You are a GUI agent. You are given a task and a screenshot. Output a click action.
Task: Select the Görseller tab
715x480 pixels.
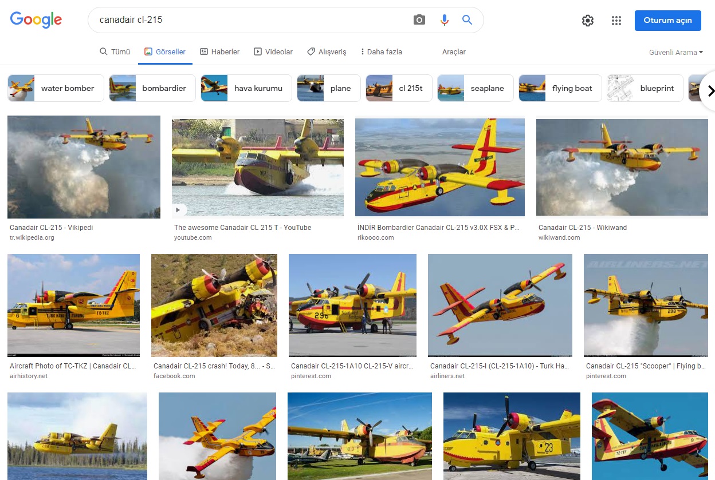165,51
